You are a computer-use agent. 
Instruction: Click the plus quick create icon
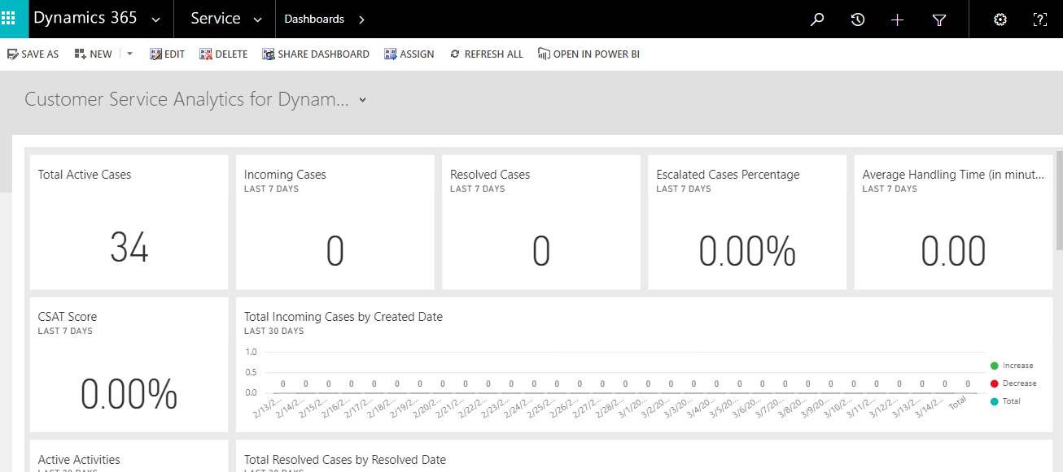pyautogui.click(x=898, y=19)
